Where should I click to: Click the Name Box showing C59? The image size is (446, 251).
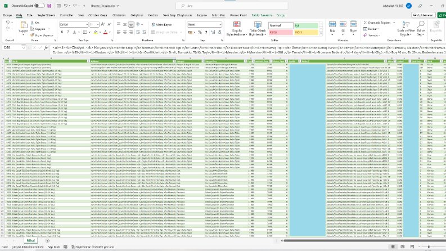point(14,47)
